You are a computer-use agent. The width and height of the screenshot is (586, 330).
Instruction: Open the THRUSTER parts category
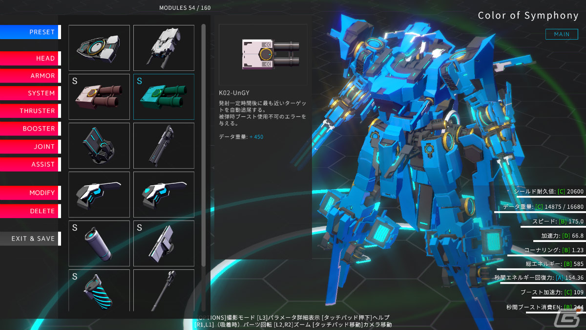pos(30,111)
